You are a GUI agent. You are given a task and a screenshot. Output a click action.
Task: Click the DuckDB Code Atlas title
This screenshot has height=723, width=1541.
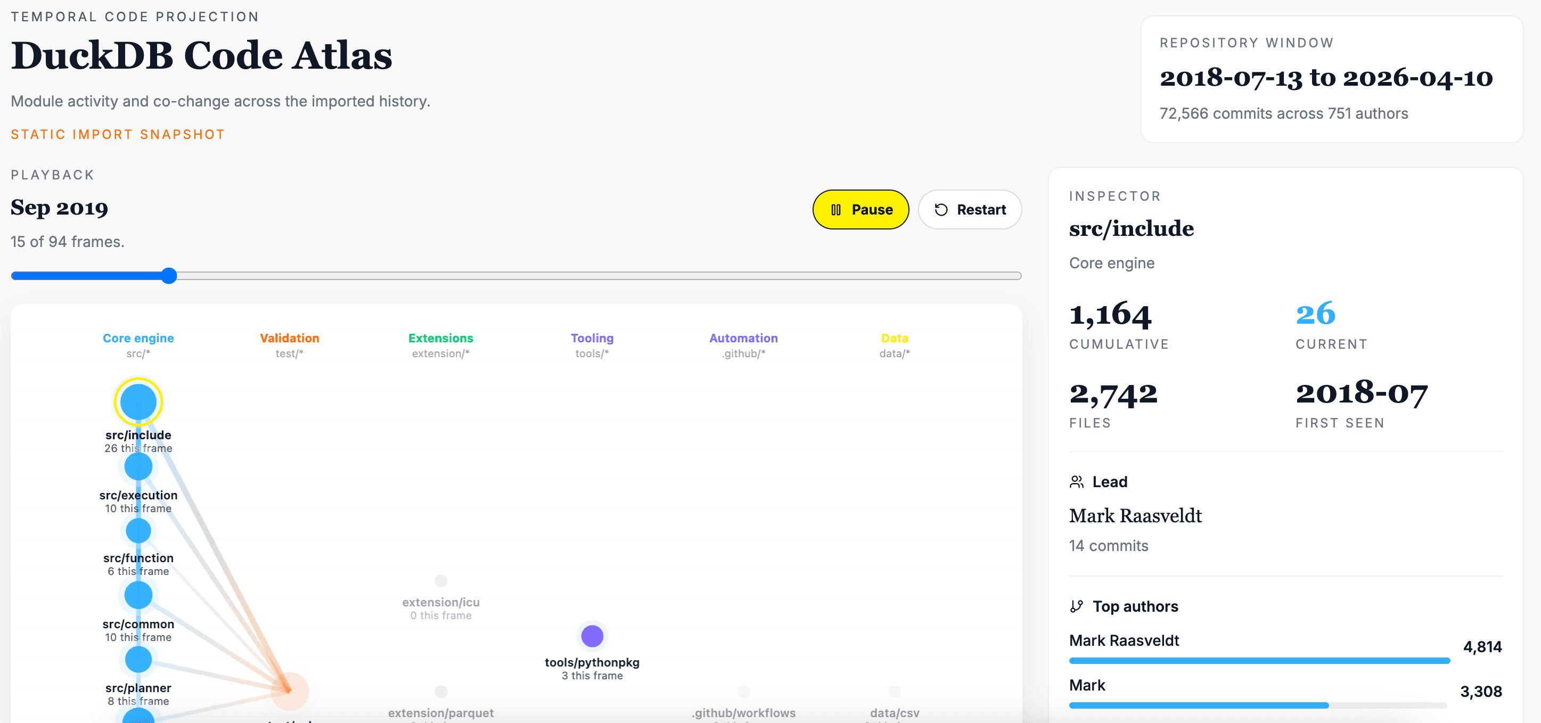pos(201,55)
